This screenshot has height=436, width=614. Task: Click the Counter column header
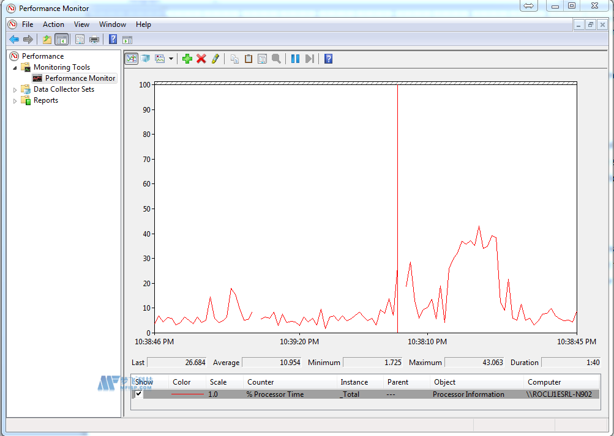coord(261,382)
